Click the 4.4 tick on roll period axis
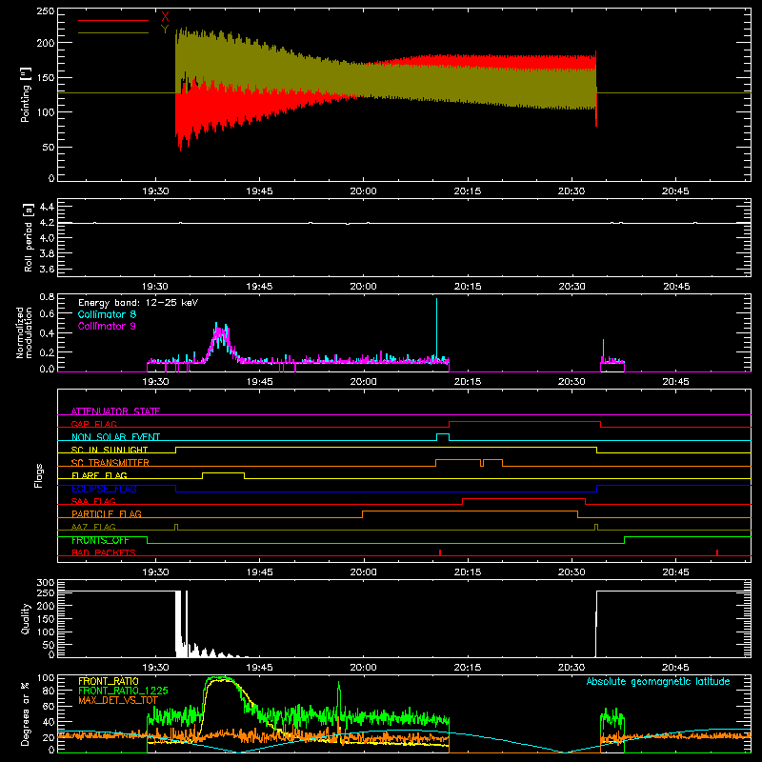Image resolution: width=762 pixels, height=762 pixels. coord(46,207)
